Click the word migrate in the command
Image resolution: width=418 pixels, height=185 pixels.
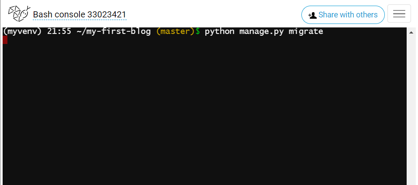point(306,32)
